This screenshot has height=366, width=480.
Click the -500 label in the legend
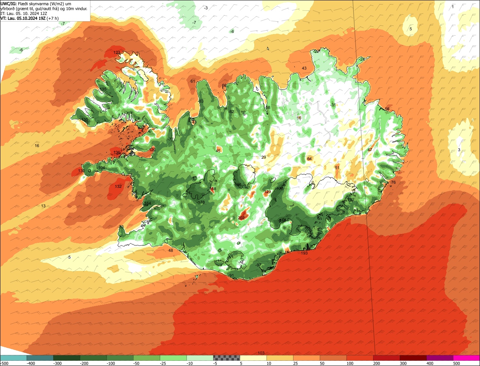[x=5, y=363]
